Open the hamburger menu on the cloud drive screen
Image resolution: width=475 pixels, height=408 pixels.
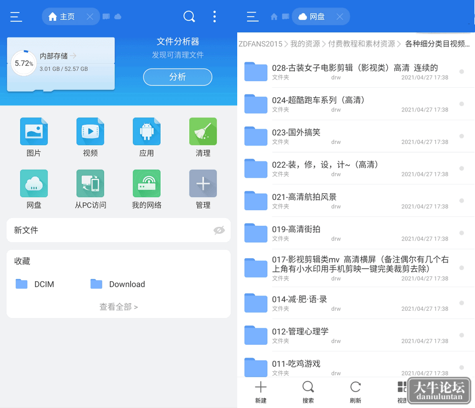click(253, 16)
